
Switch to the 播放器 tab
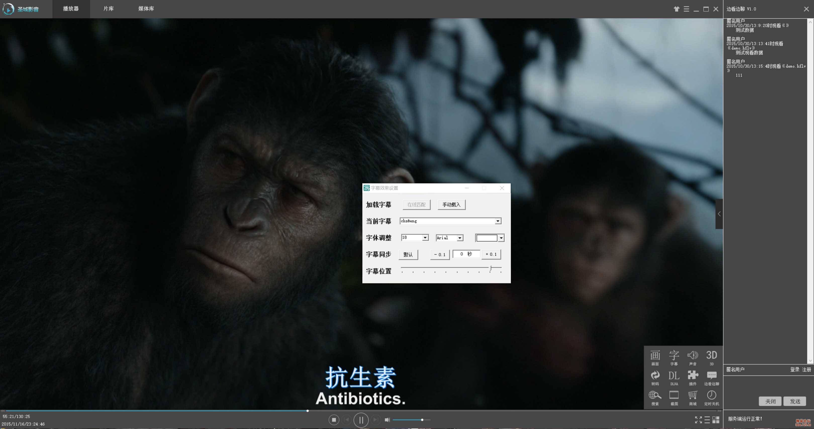tap(71, 9)
